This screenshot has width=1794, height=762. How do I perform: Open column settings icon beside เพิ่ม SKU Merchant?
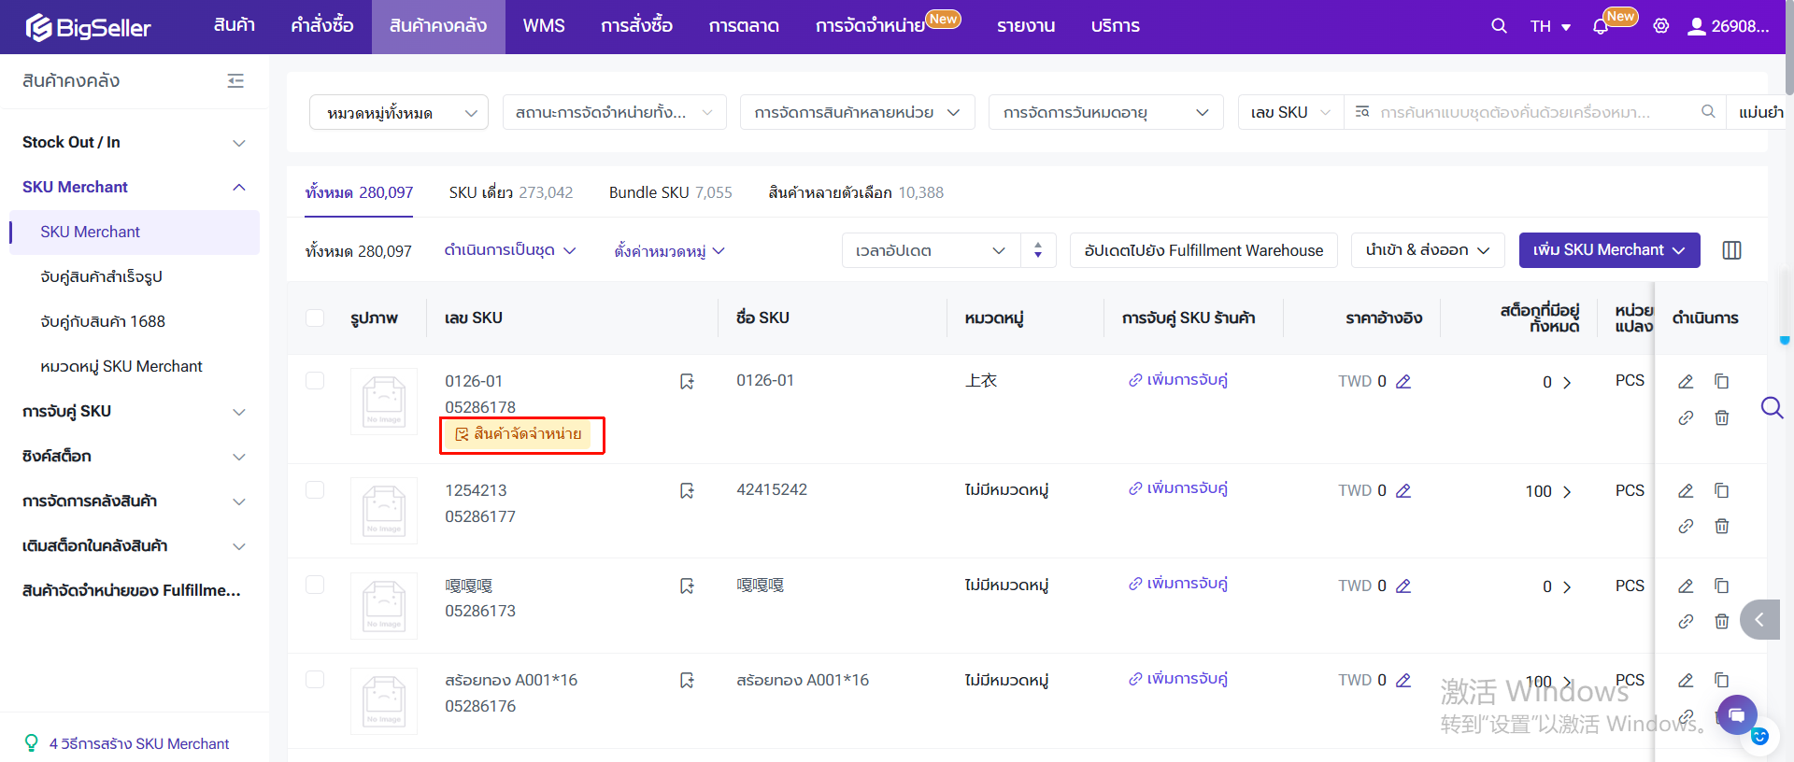coord(1731,250)
